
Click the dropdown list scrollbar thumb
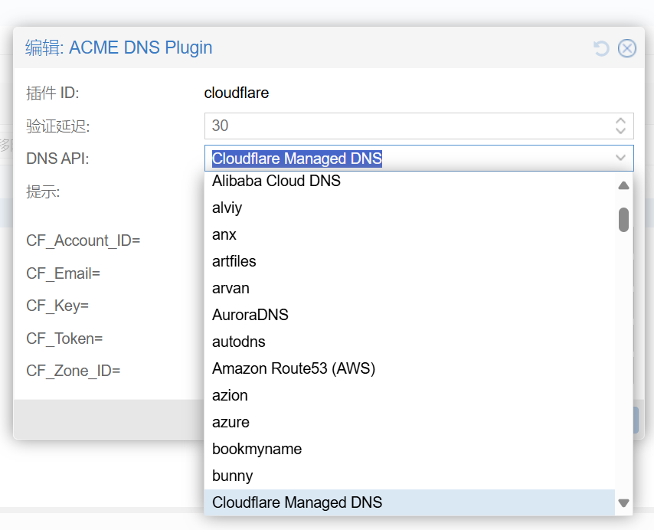(623, 219)
